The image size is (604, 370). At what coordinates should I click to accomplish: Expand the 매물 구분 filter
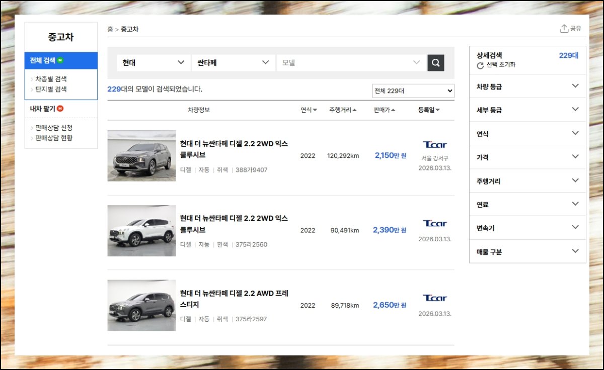point(527,252)
